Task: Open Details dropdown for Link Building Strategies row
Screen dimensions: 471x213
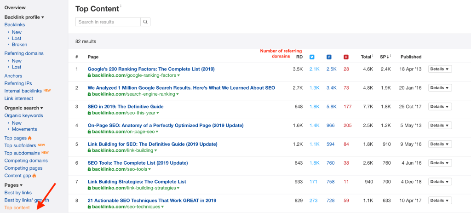Action: tap(440, 182)
